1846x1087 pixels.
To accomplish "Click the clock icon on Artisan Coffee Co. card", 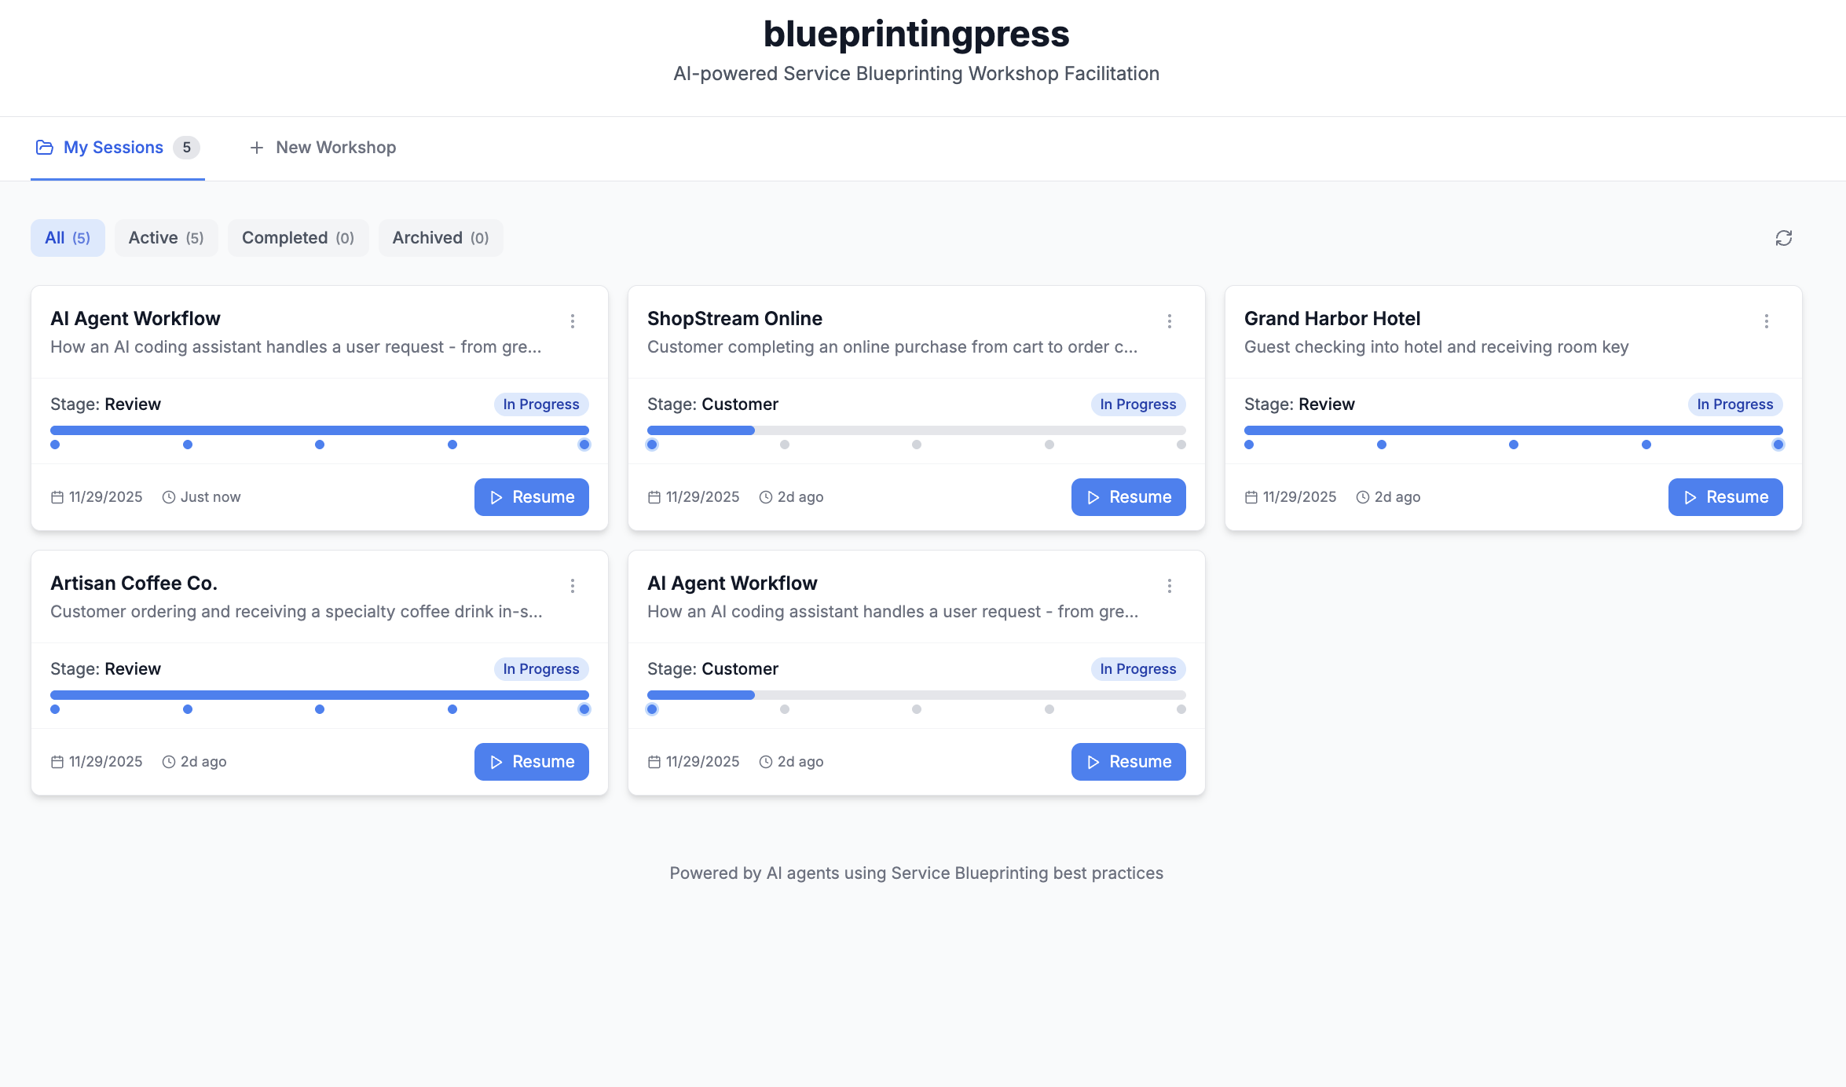I will click(x=169, y=762).
